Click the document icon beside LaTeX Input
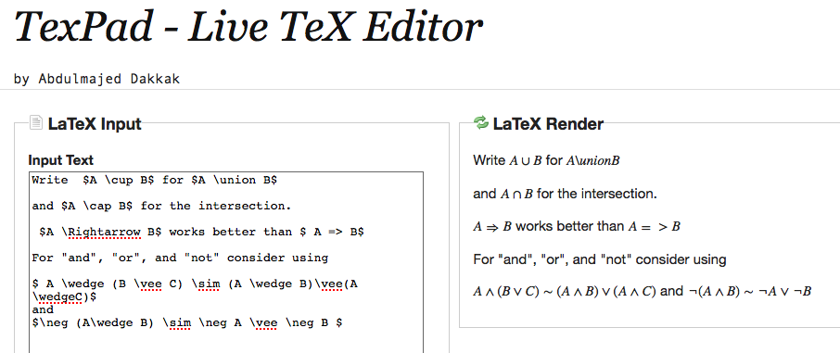Image resolution: width=840 pixels, height=353 pixels. (36, 122)
